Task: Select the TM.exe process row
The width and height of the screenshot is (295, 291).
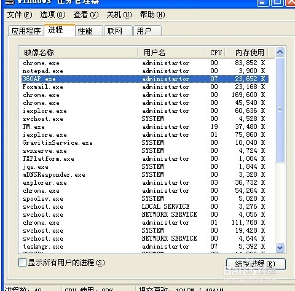Action: (145, 126)
